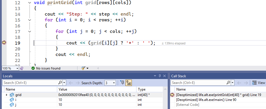Open the editor zoom level dropdown
266x109 pixels.
[17, 68]
